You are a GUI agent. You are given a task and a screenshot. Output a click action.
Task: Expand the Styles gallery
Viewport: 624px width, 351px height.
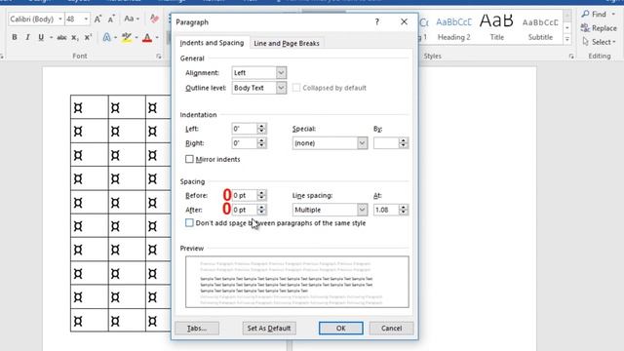[x=567, y=39]
